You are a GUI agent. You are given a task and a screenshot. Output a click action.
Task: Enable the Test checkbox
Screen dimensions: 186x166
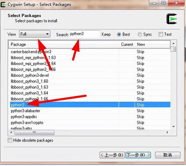pos(161,34)
